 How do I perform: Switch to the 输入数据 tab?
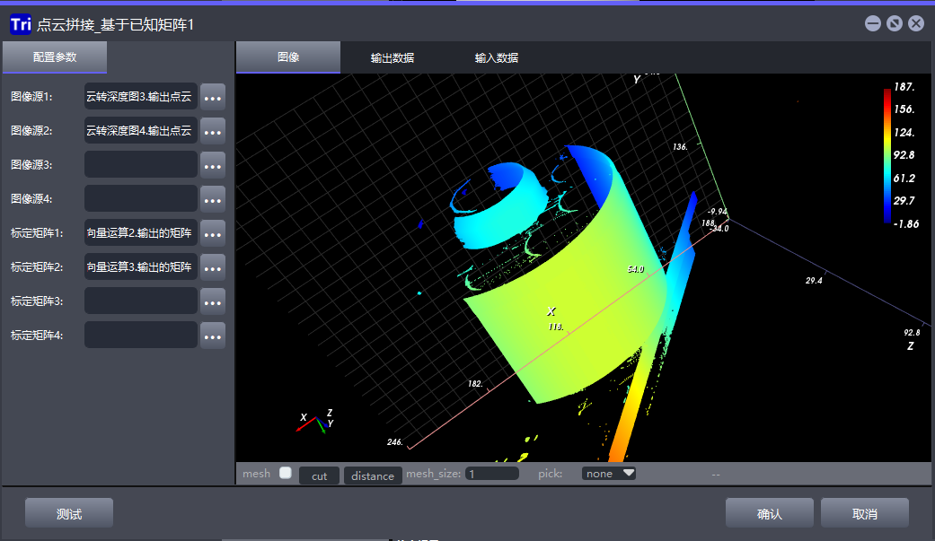tap(497, 57)
